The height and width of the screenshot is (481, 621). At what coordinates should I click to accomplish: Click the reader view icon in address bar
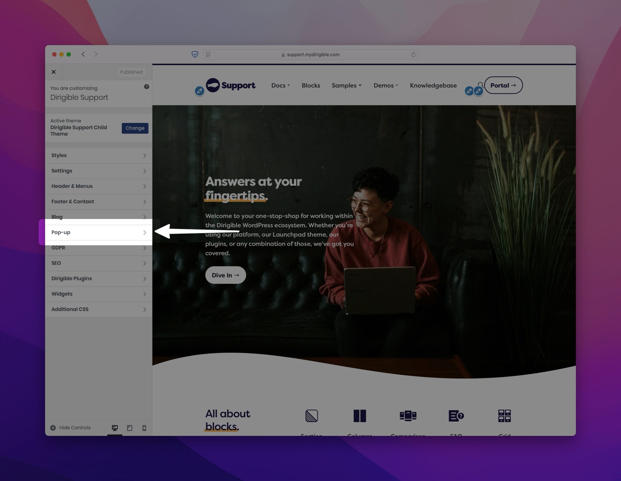[208, 54]
